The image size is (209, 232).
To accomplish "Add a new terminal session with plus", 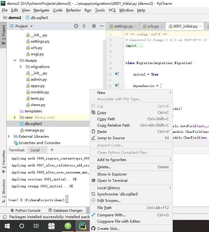I will point(52,150).
